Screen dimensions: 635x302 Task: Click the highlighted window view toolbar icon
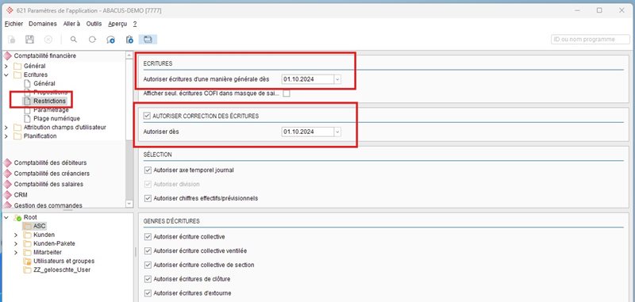148,39
